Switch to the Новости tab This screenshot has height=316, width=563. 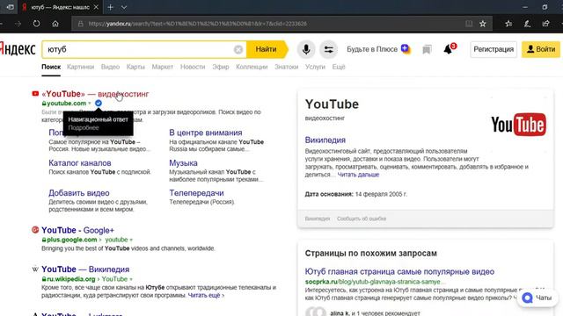click(x=193, y=67)
